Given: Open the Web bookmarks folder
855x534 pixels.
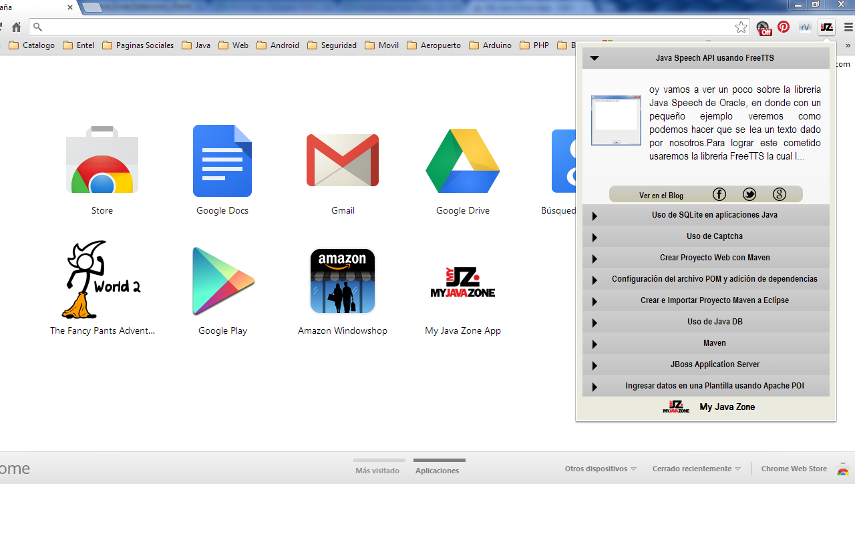Looking at the screenshot, I should coord(233,45).
